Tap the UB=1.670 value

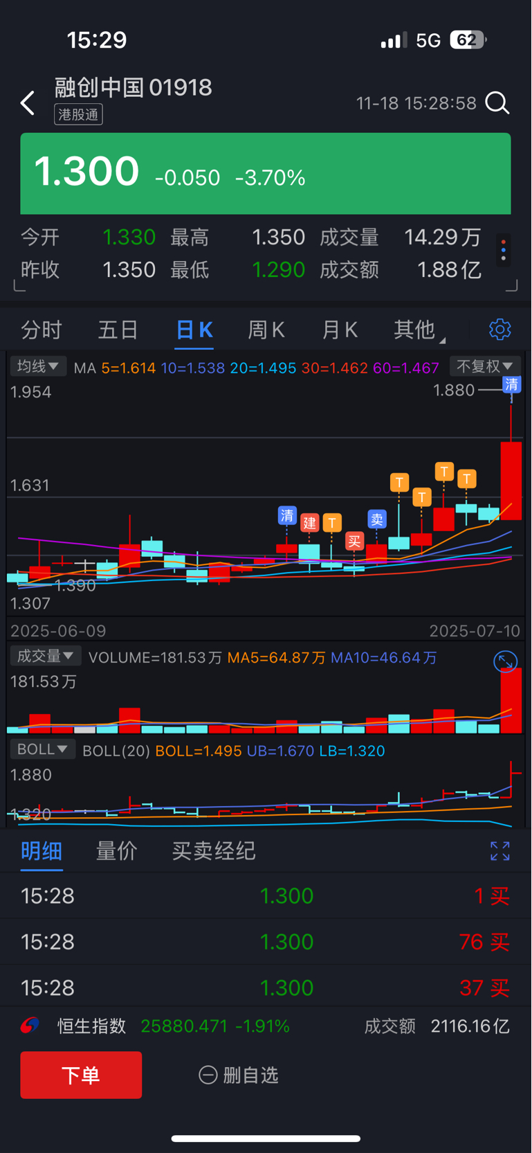pyautogui.click(x=281, y=751)
